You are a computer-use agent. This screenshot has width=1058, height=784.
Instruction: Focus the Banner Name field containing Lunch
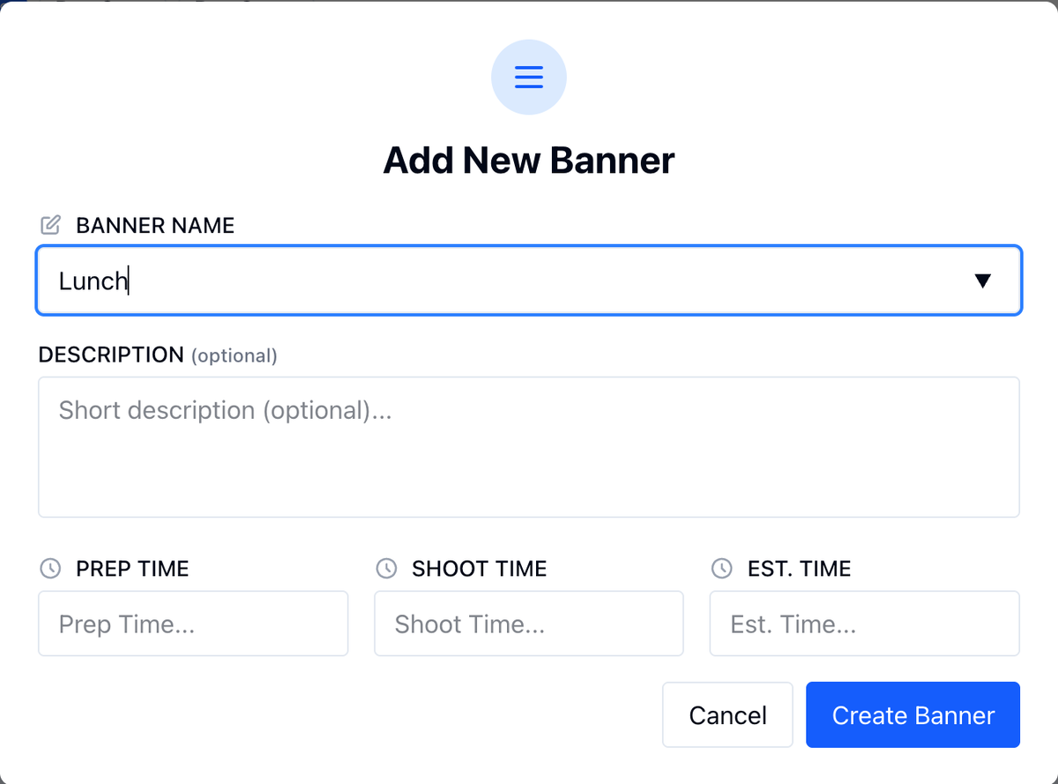coord(529,280)
